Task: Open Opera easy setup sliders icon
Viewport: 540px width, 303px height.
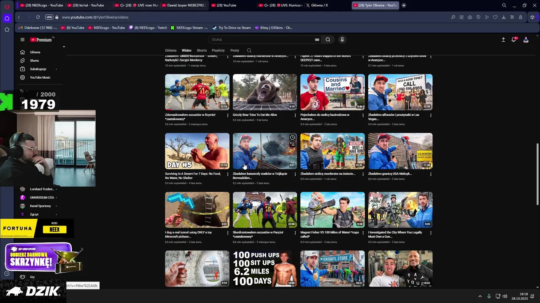Action: pyautogui.click(x=512, y=17)
